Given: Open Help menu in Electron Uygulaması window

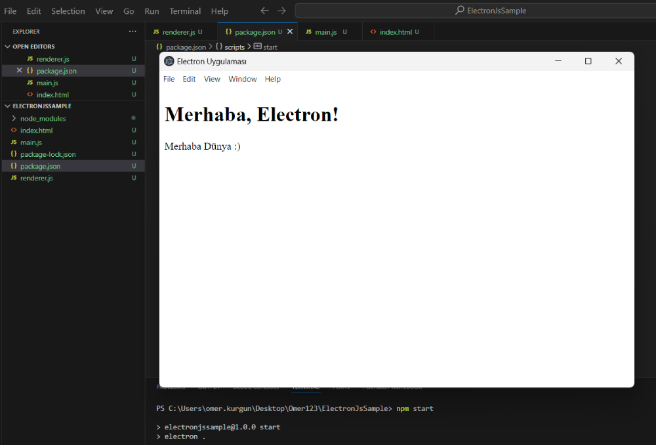Looking at the screenshot, I should click(x=273, y=79).
